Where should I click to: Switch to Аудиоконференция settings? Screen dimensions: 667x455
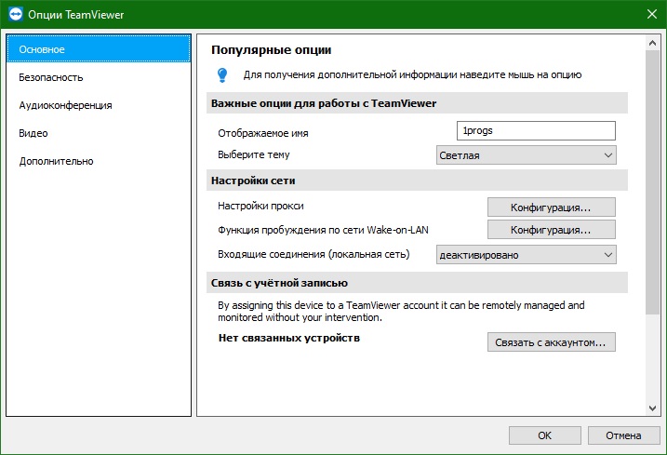tap(99, 105)
